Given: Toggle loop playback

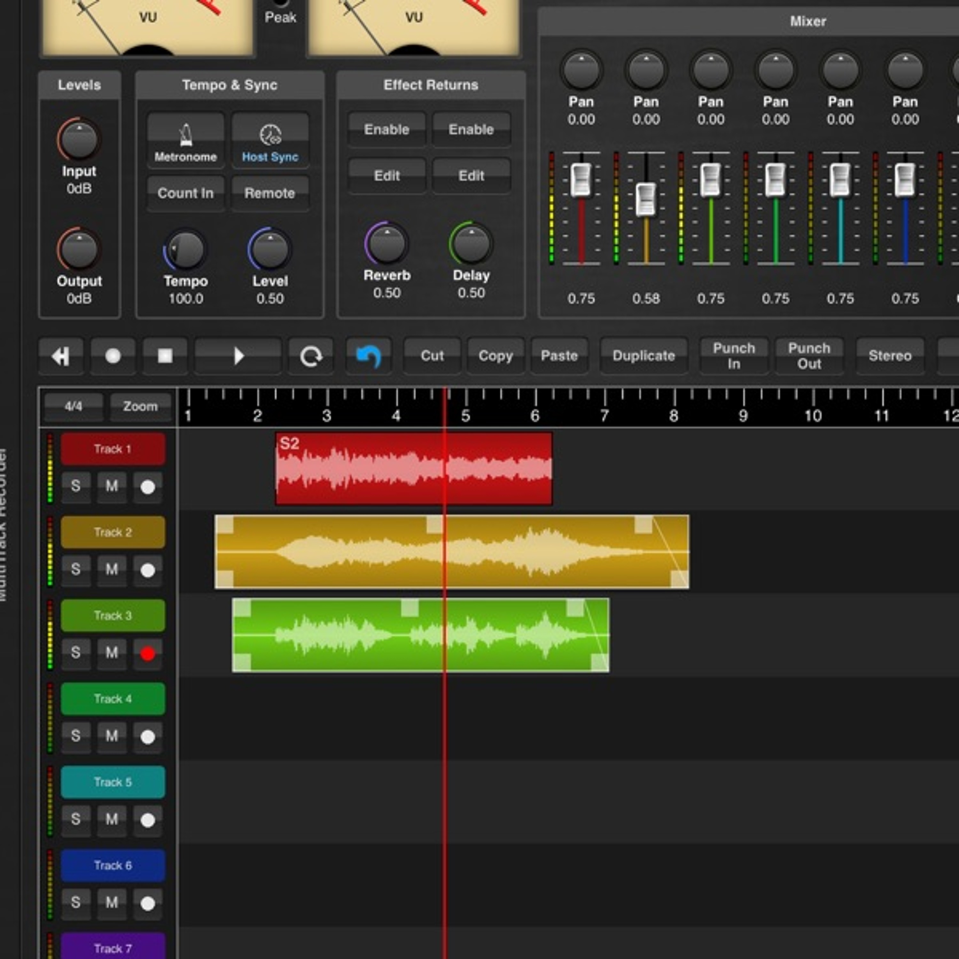Looking at the screenshot, I should (311, 356).
